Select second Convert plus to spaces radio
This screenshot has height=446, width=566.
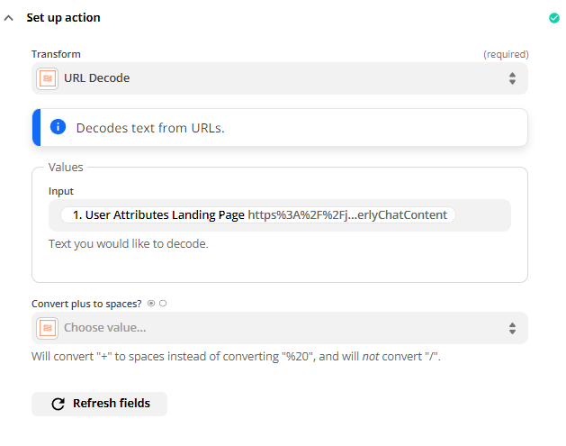163,304
